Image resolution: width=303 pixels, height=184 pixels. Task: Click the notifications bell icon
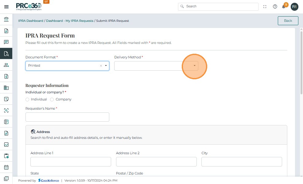(x=284, y=7)
